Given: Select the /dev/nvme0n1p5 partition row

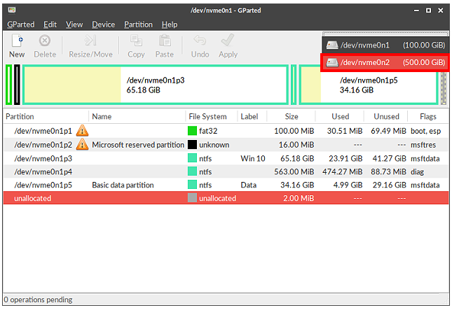Looking at the screenshot, I should click(226, 185).
